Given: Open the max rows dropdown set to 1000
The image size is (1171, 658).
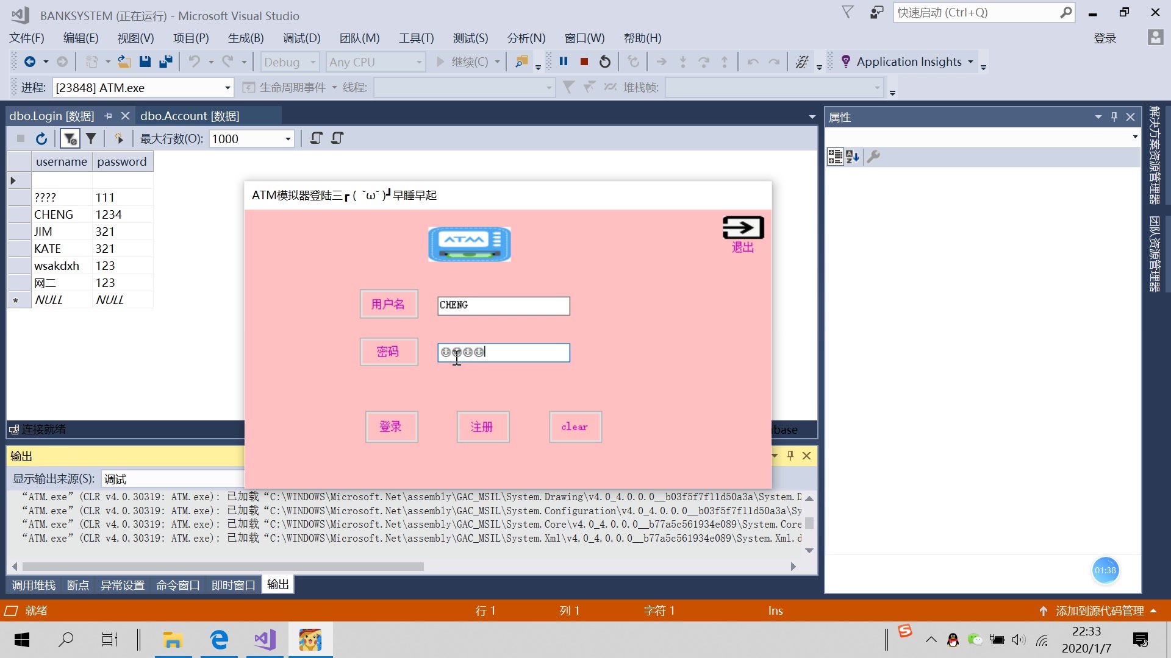Looking at the screenshot, I should 286,138.
